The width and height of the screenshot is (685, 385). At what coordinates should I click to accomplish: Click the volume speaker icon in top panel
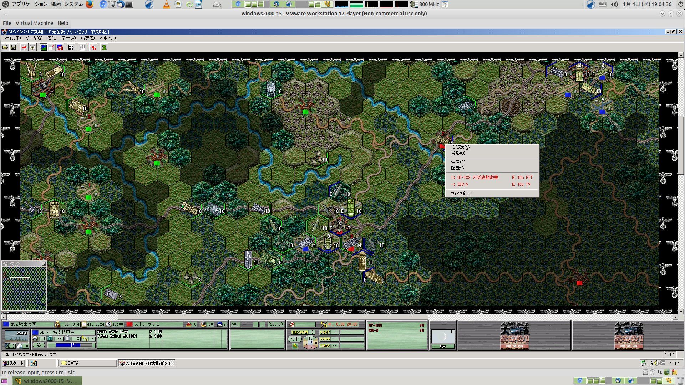614,4
